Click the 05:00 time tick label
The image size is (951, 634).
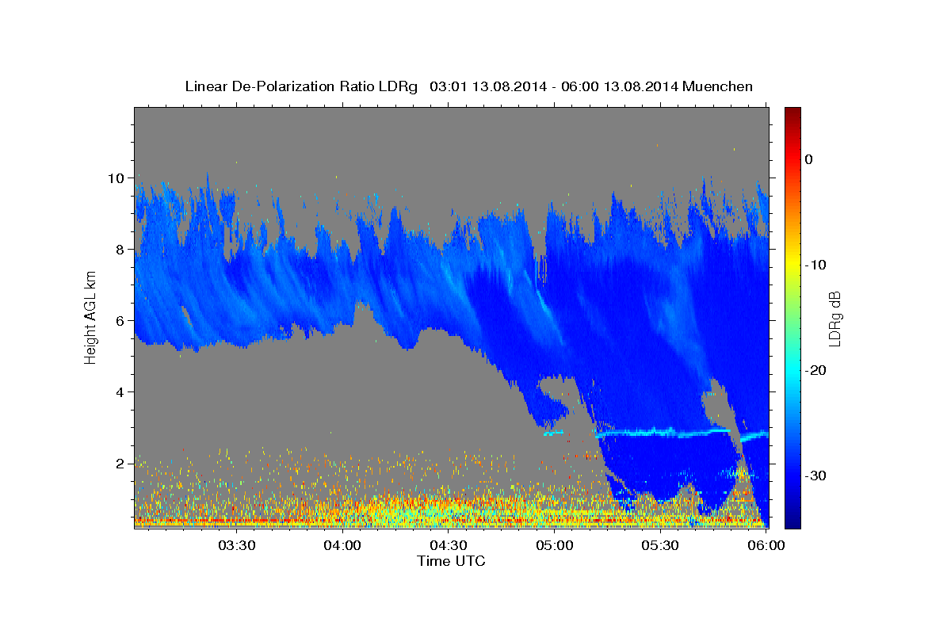554,545
